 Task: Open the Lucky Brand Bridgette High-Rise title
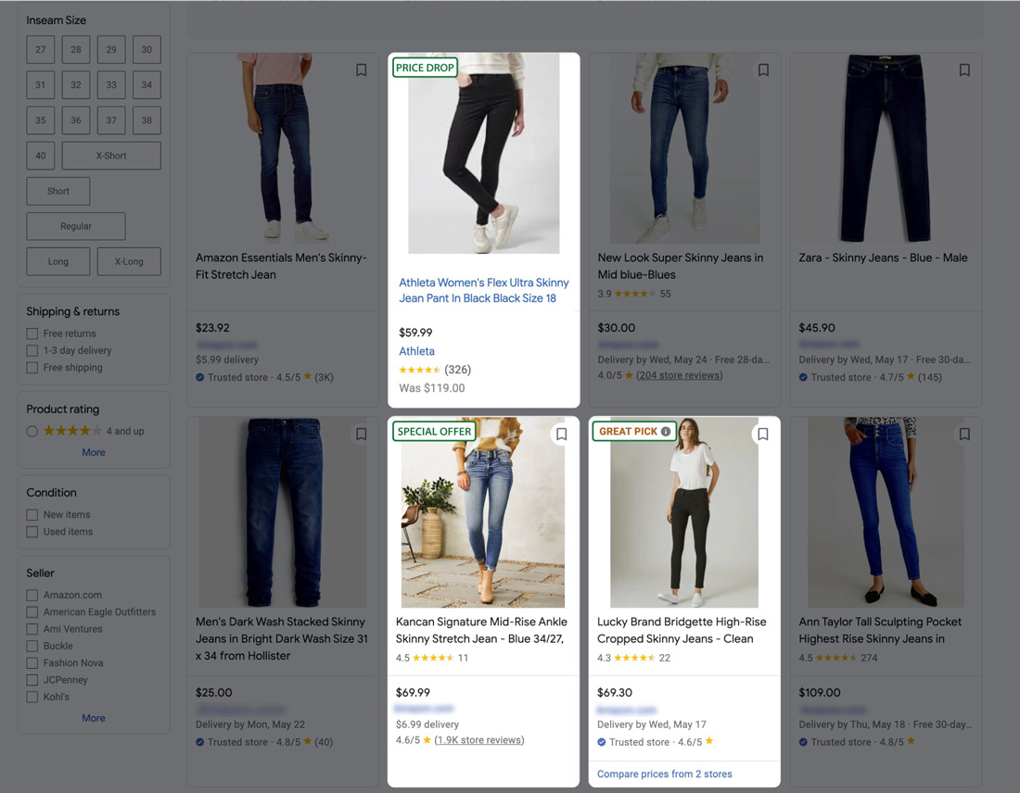click(682, 631)
